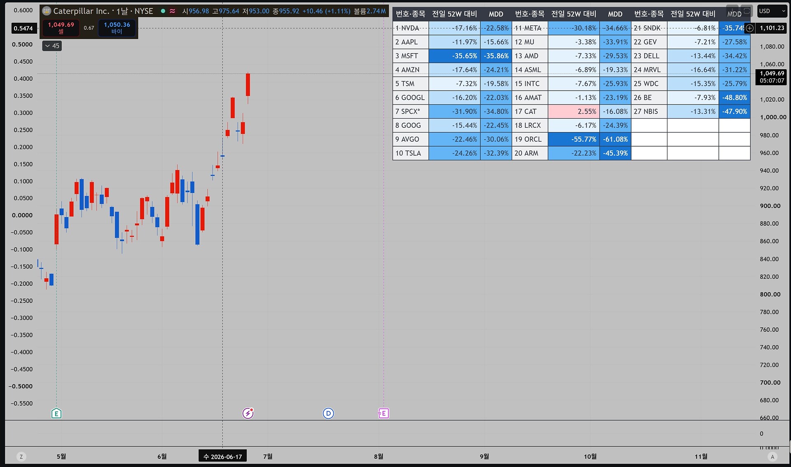Click the 2026-06-17 date label on time axis
Screen dimensions: 791x467
[222, 456]
